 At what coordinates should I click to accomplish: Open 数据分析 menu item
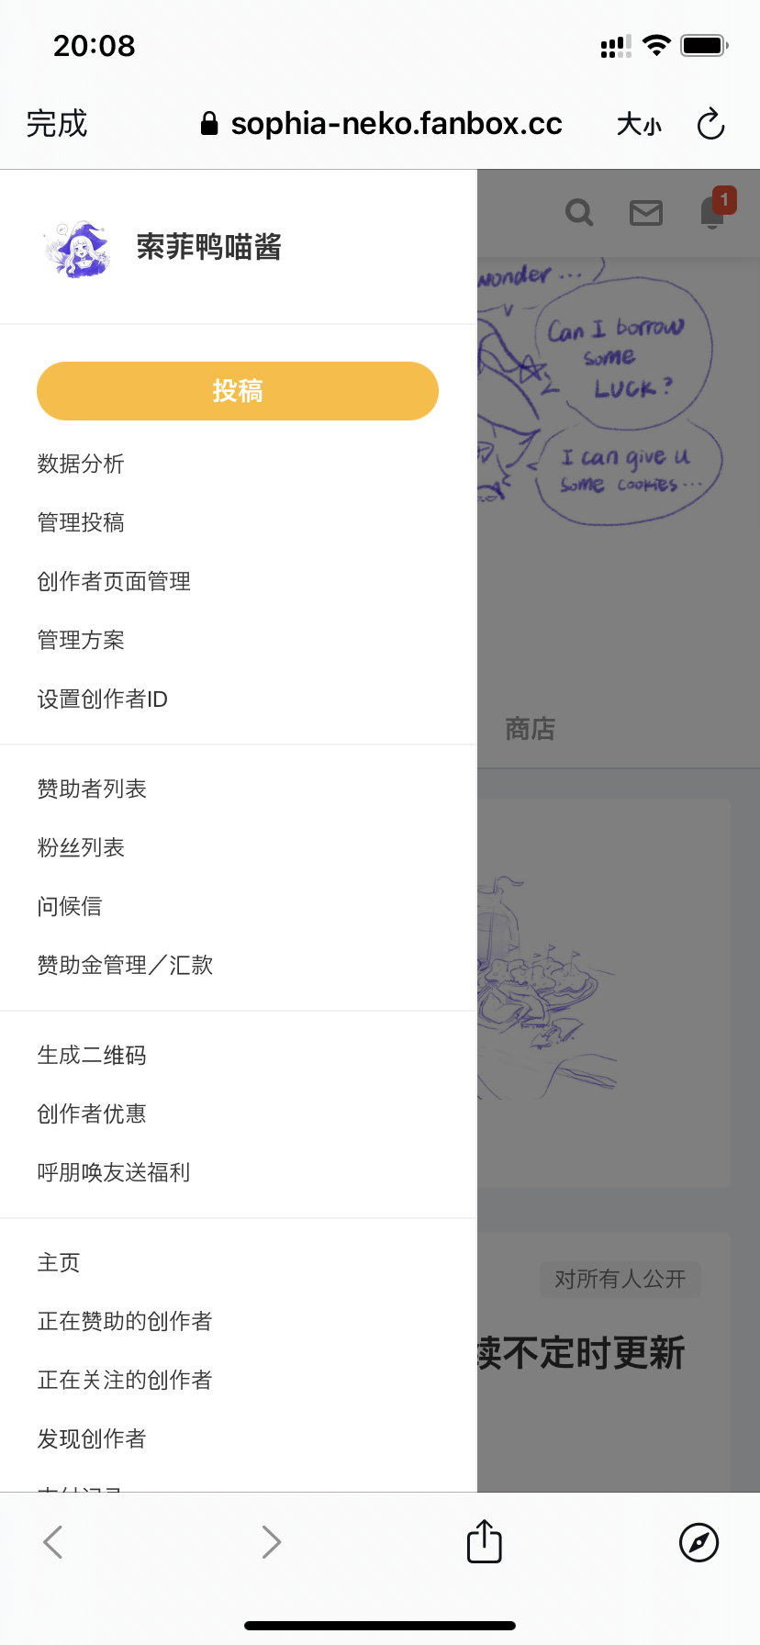(x=81, y=464)
